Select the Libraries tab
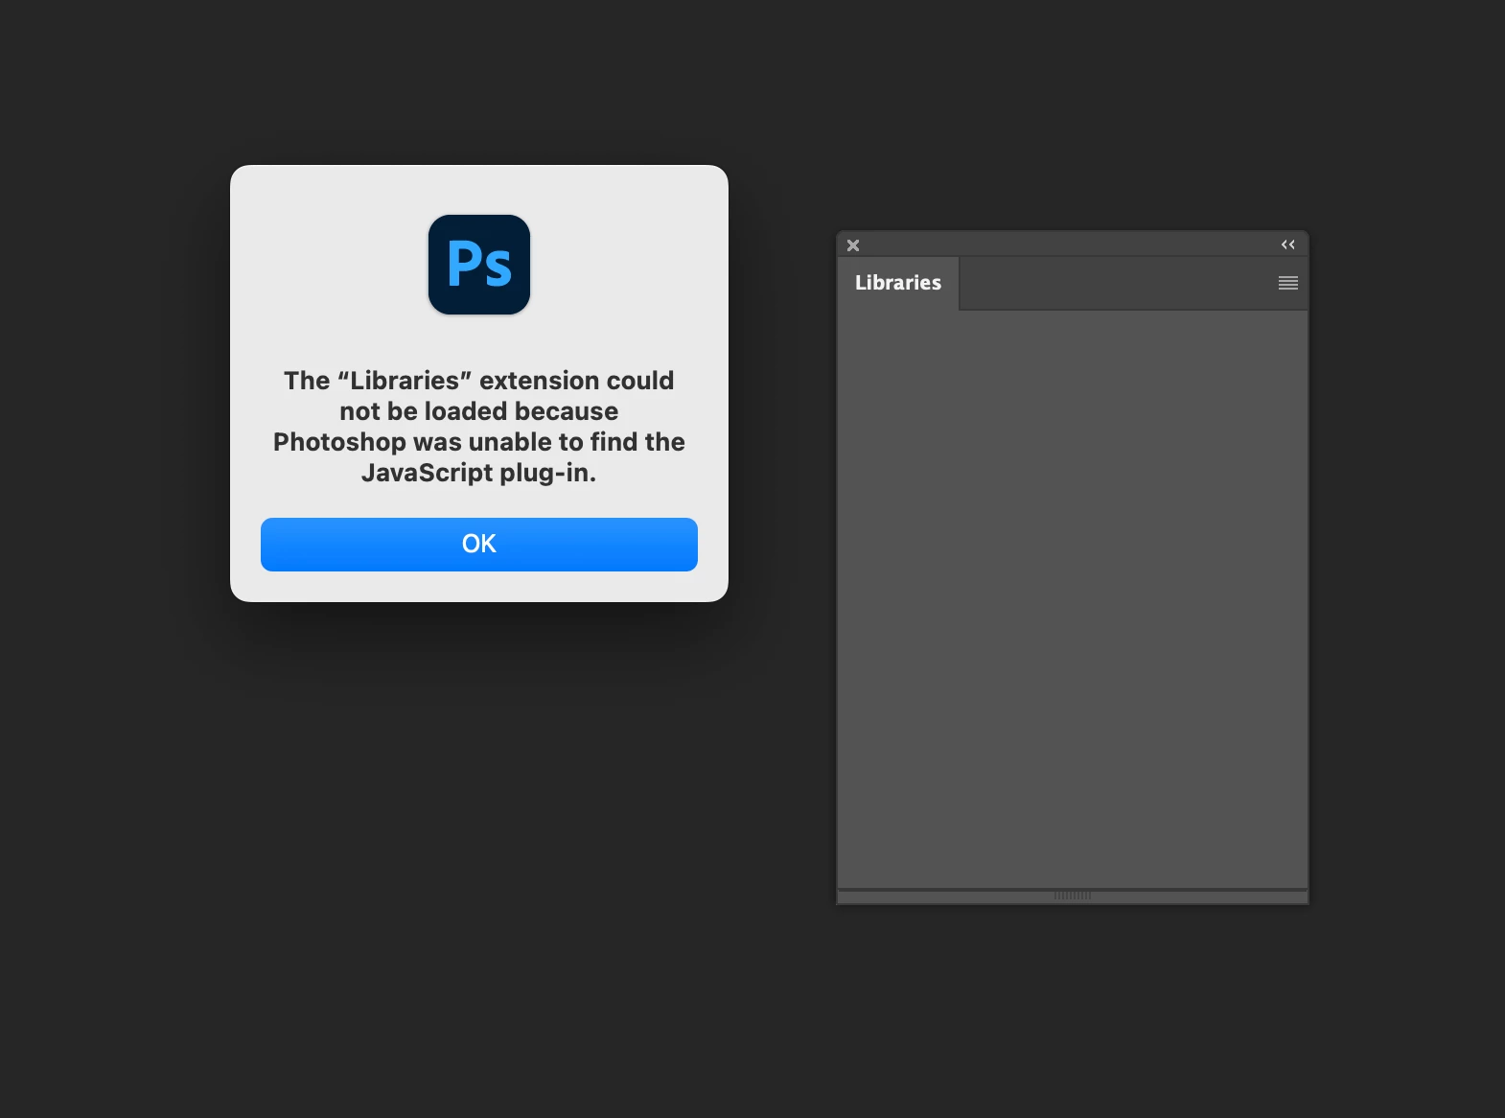 point(898,283)
